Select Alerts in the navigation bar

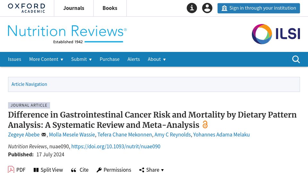click(x=133, y=59)
